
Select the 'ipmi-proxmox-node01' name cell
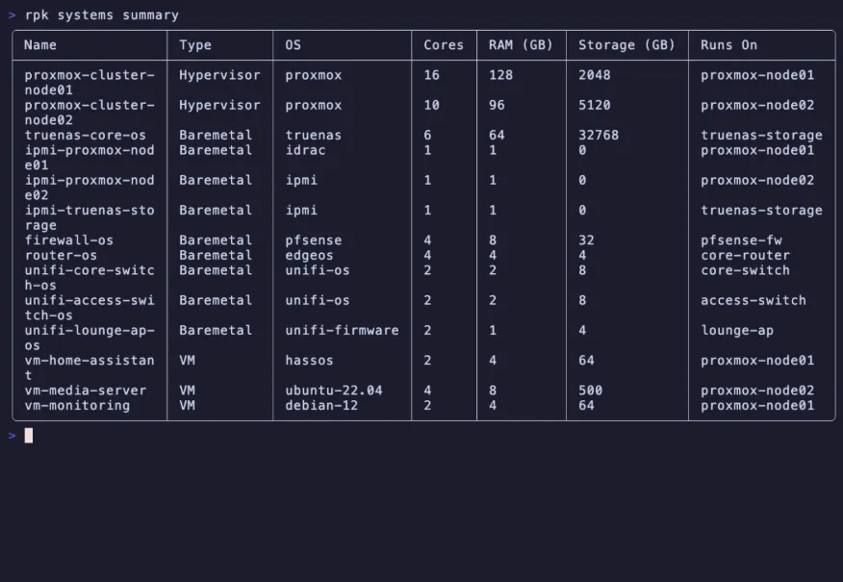coord(89,158)
